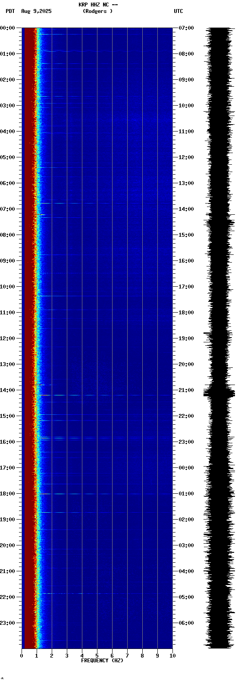Click the seismogram amplitude burst near UTC 21:00
Viewport: 238px width, 683px height.
(x=219, y=393)
